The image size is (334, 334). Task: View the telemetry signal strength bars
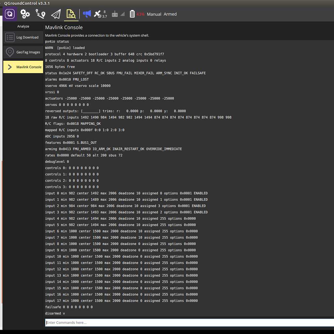click(x=123, y=14)
